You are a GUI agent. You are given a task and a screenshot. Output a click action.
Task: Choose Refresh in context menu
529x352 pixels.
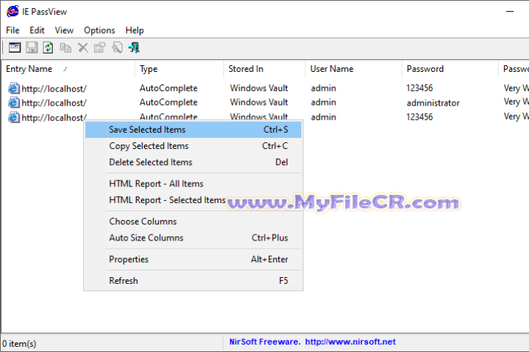[x=193, y=281]
